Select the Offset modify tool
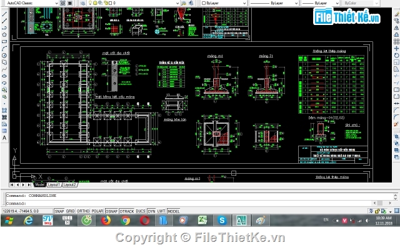The height and width of the screenshot is (250, 400). pyautogui.click(x=396, y=35)
